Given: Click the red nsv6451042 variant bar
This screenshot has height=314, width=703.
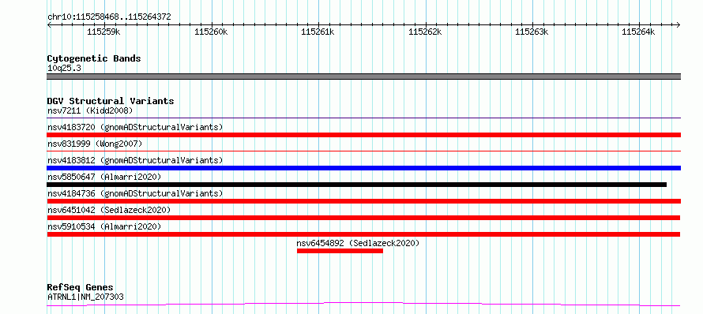Looking at the screenshot, I should tap(363, 218).
